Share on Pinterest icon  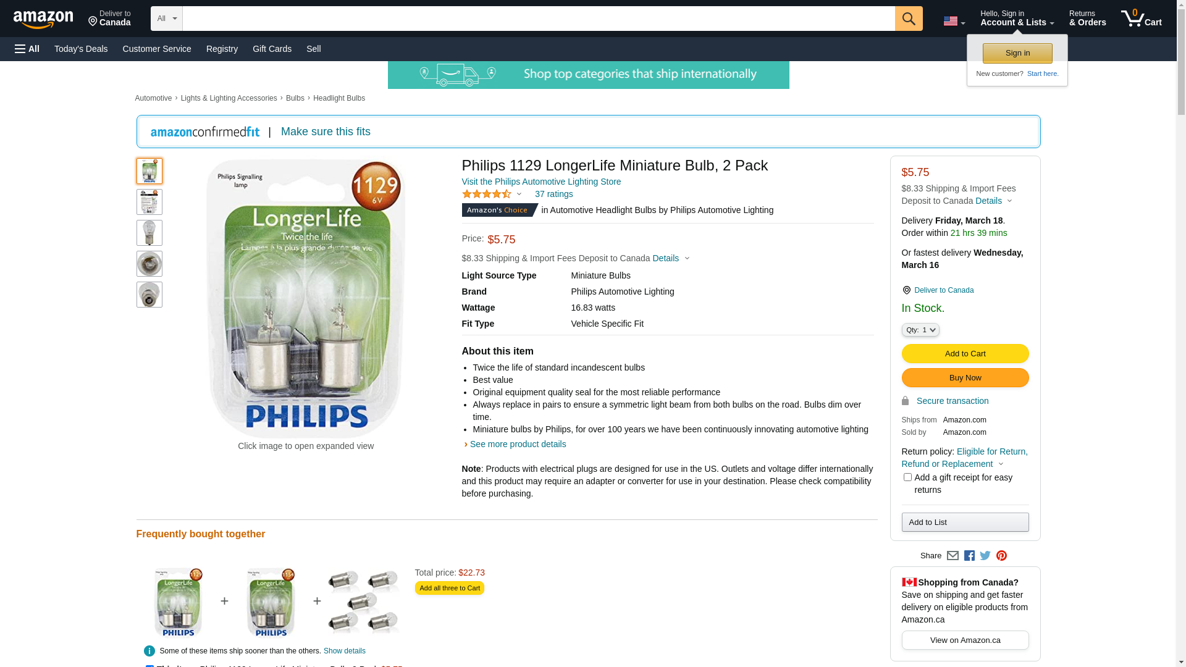pos(1001,555)
